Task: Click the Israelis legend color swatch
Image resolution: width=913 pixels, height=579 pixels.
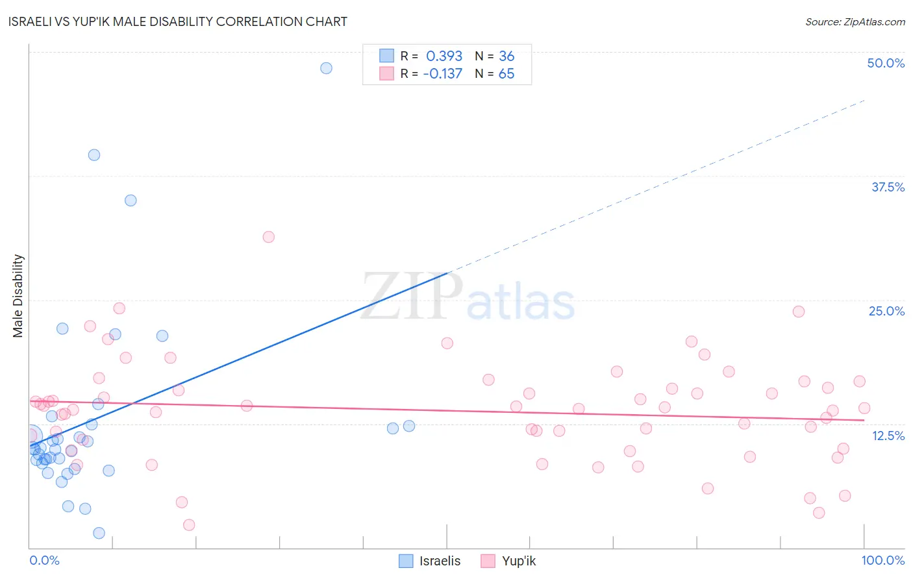Action: click(x=406, y=561)
